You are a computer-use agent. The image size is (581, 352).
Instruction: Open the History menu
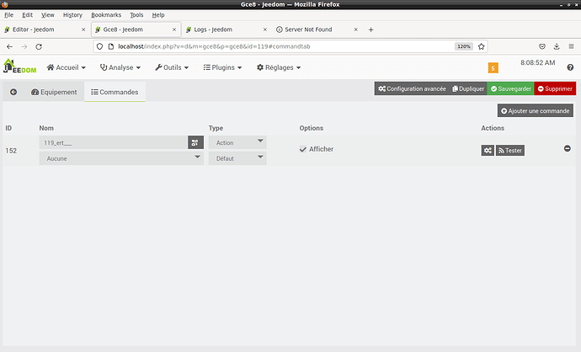coord(72,15)
